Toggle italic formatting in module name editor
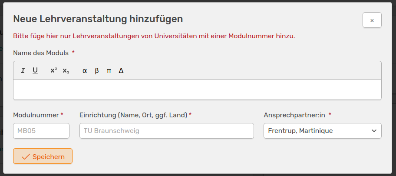Screen dimensions: 396x176 tap(23, 70)
